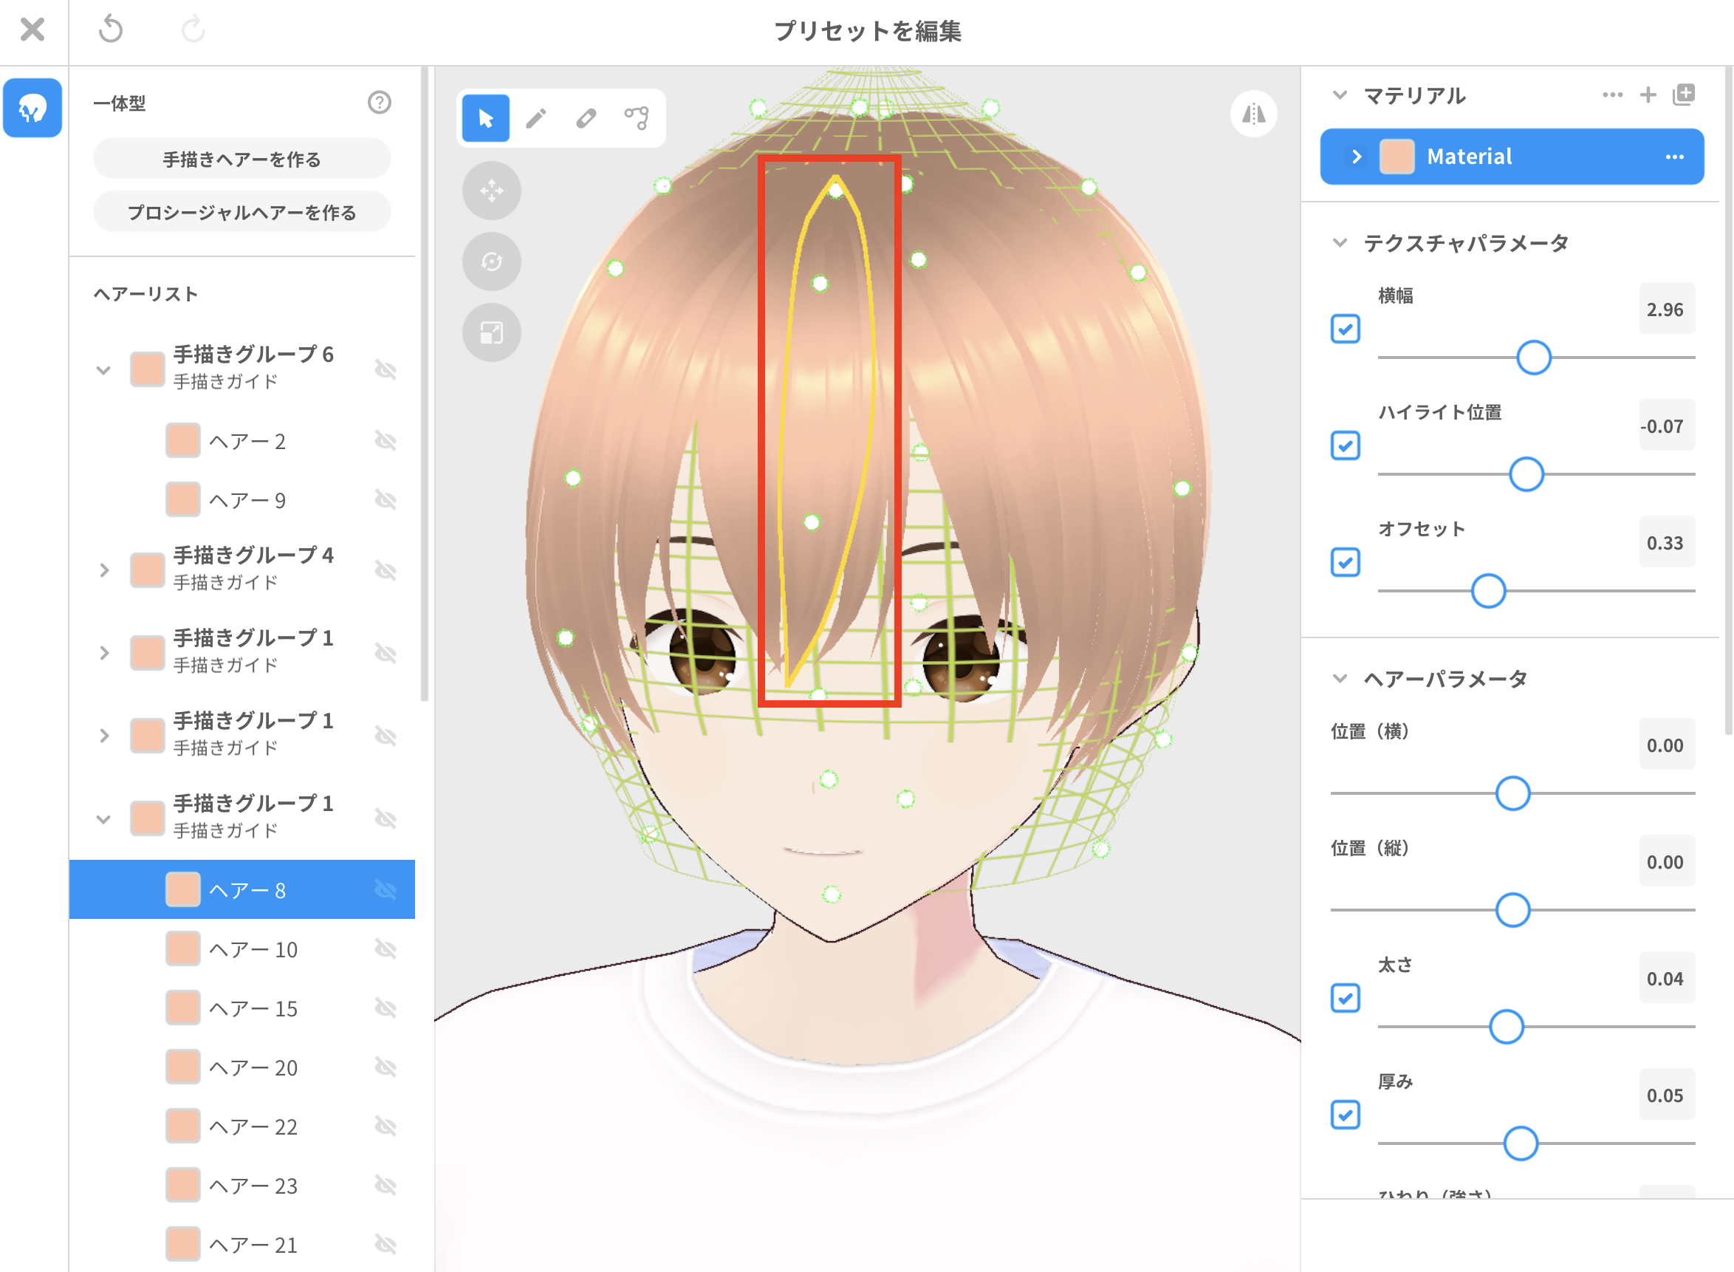This screenshot has width=1734, height=1272.
Task: Click the 横幅 slider handle
Action: coord(1533,358)
